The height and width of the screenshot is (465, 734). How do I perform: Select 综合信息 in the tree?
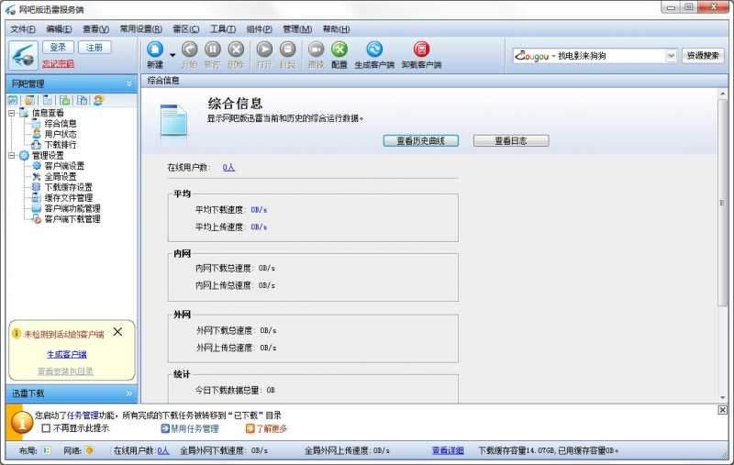coord(61,124)
